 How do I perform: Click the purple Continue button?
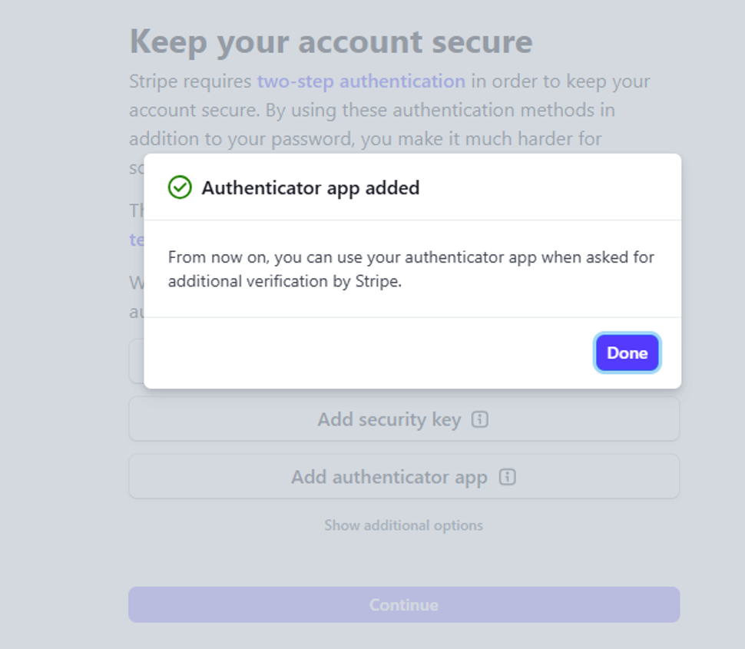(x=404, y=604)
